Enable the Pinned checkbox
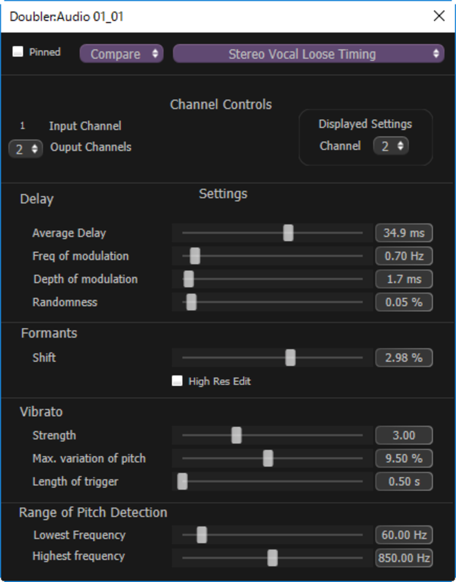Screen dimensions: 456x582 [x=18, y=52]
